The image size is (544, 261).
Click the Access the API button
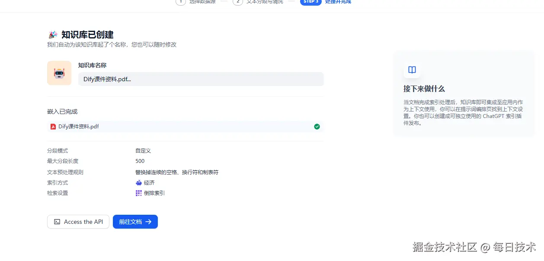coord(78,222)
